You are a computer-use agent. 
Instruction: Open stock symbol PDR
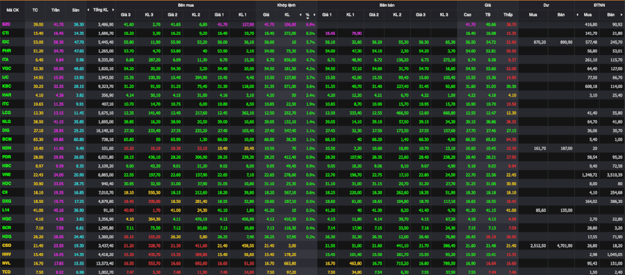tap(6, 156)
